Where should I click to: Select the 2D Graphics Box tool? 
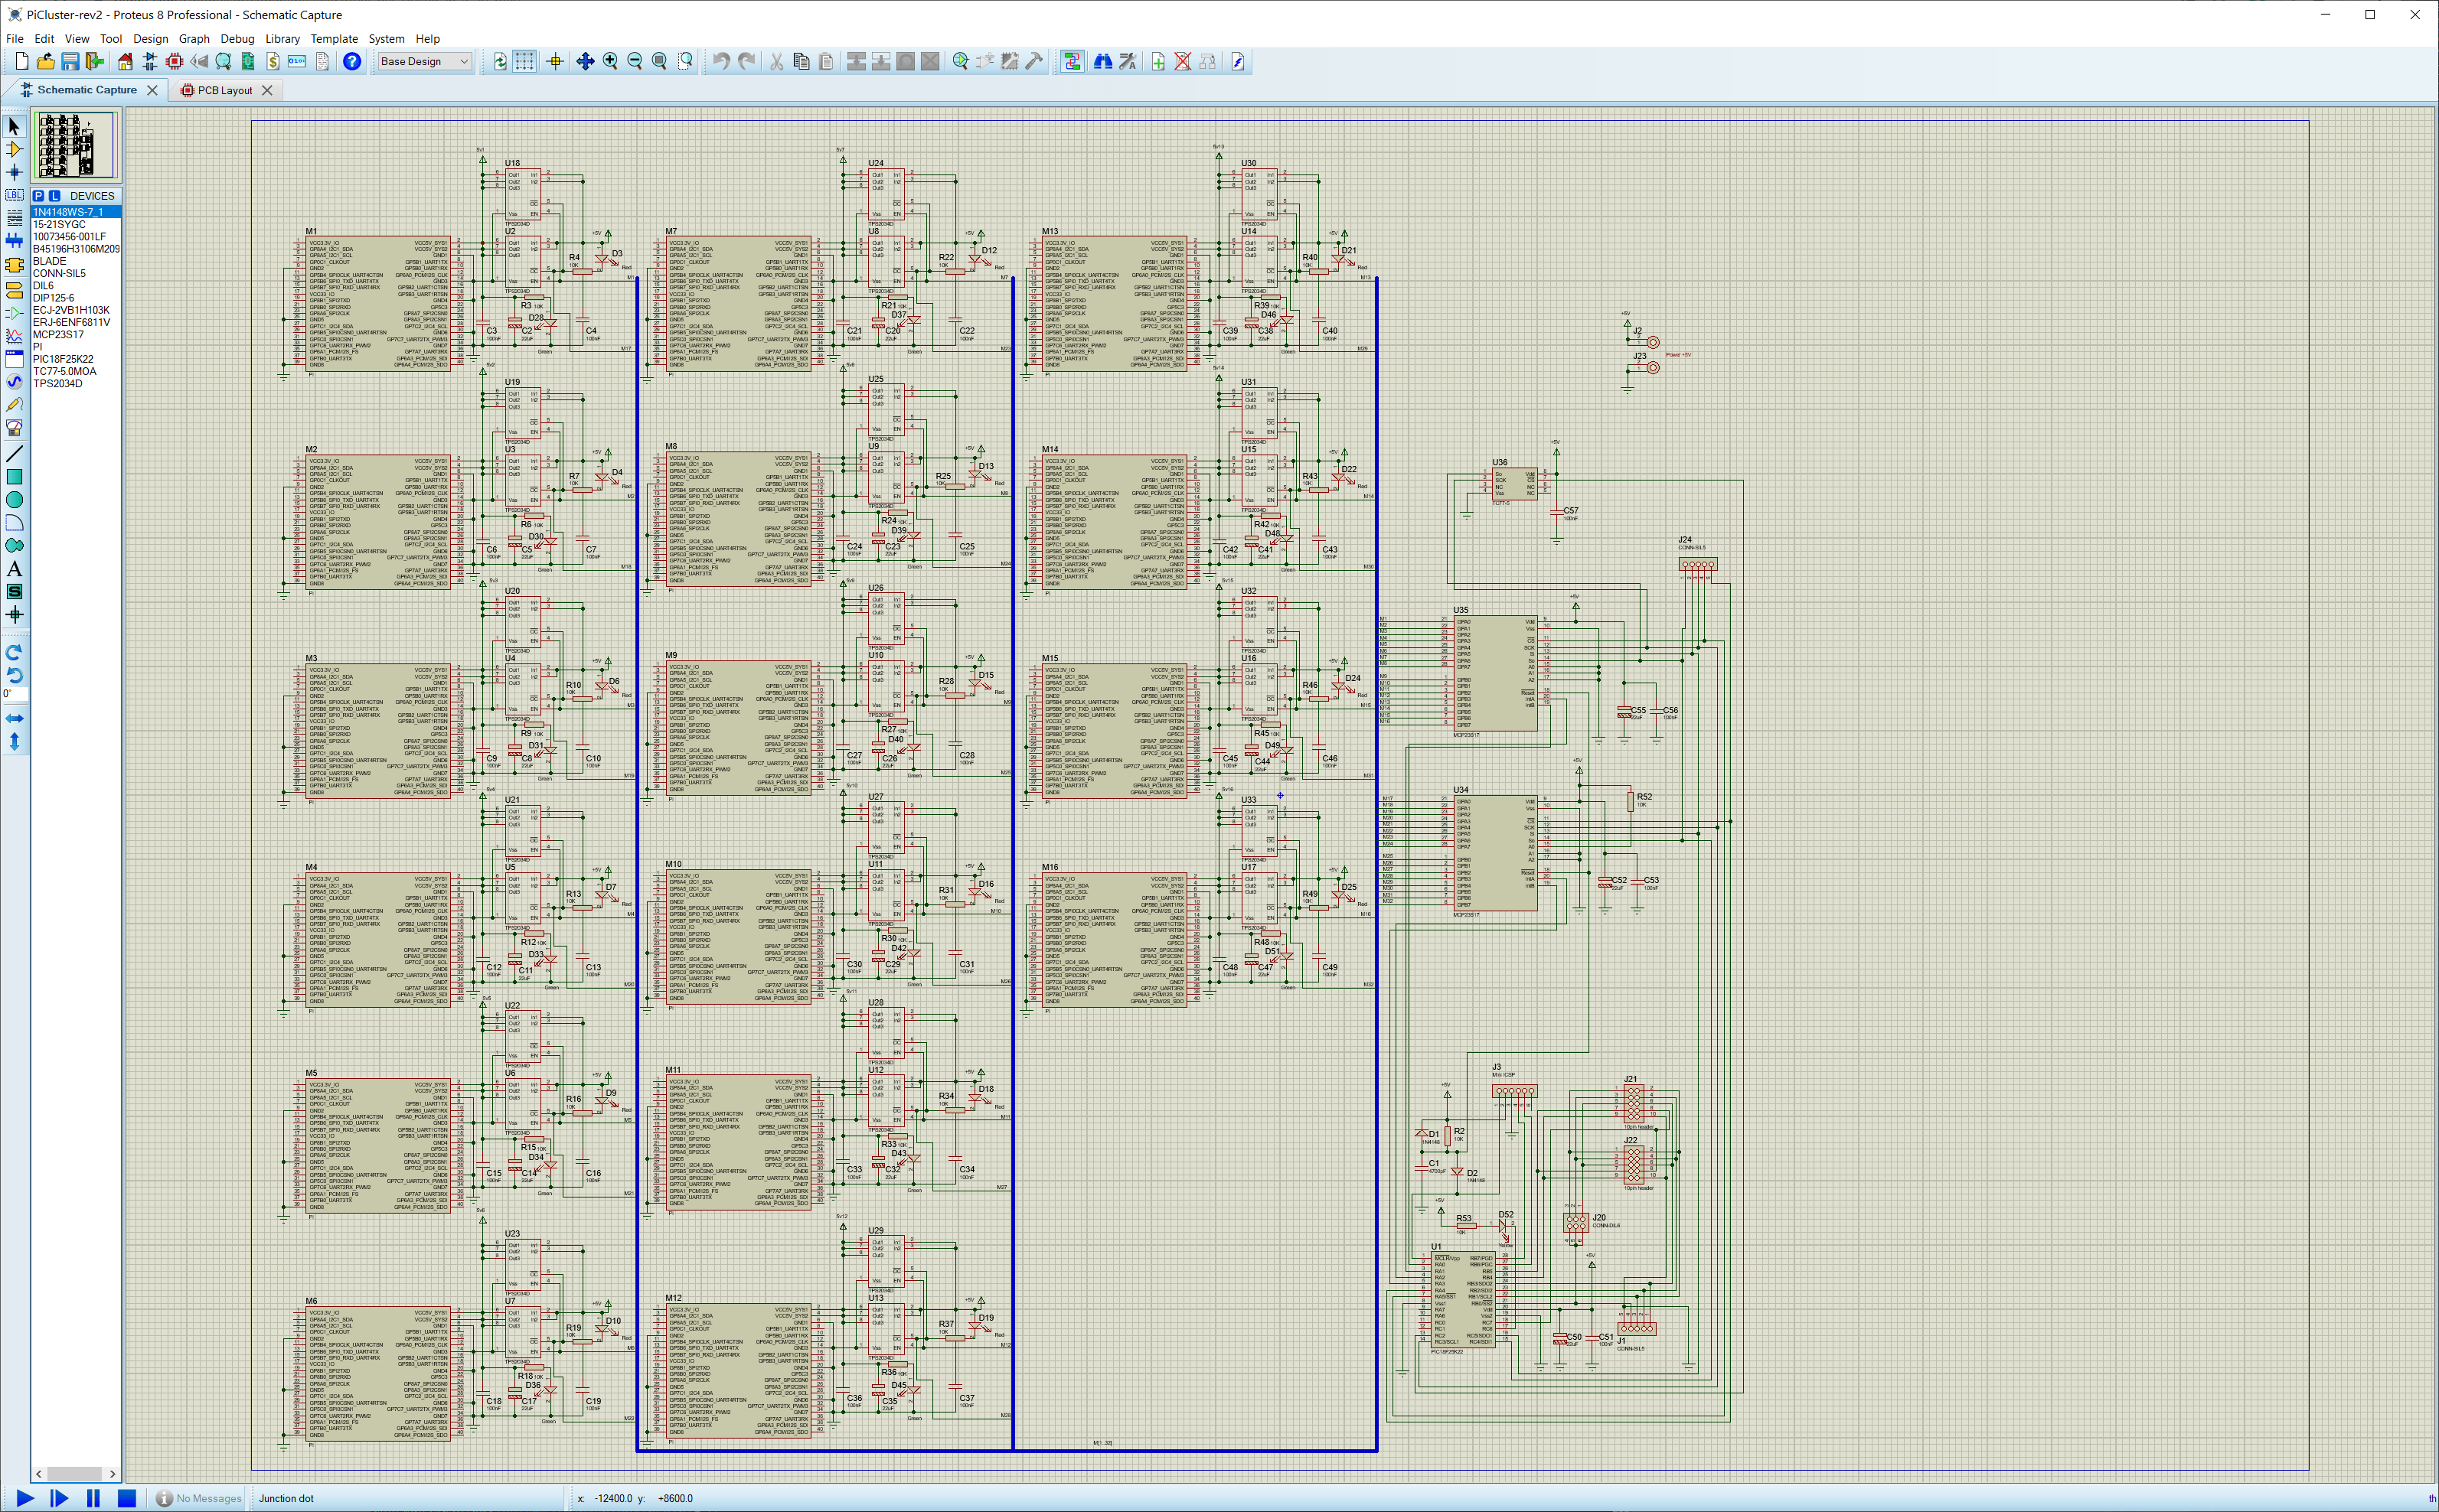14,477
